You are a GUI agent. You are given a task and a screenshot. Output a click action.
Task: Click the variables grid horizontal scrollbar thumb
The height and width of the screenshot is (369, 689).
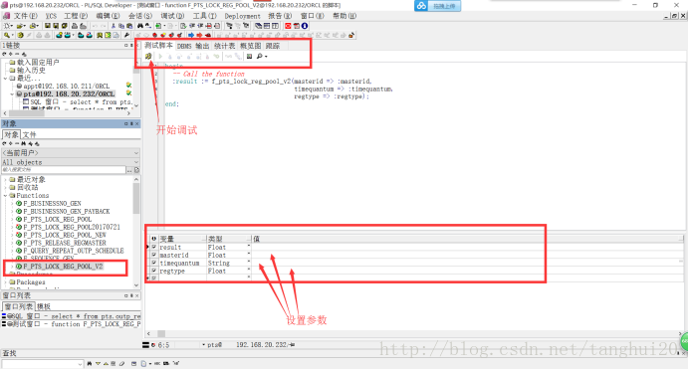pyautogui.click(x=161, y=334)
